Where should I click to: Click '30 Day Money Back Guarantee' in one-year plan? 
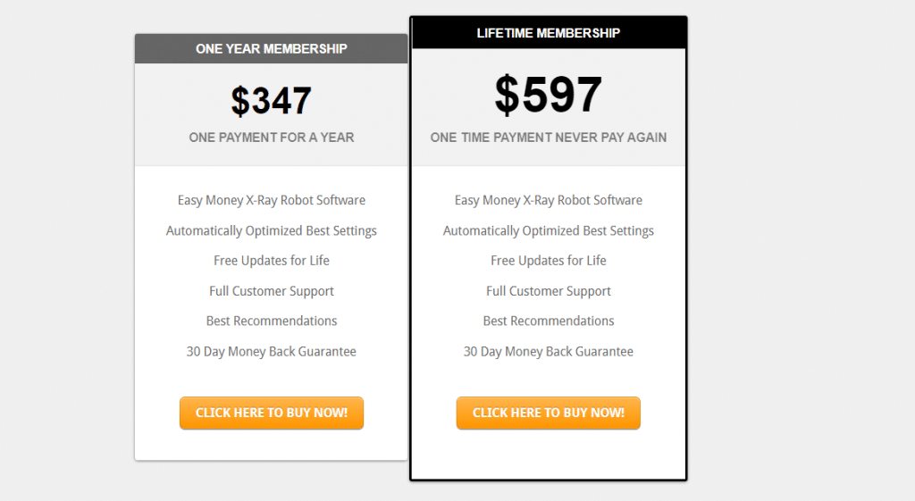click(271, 352)
